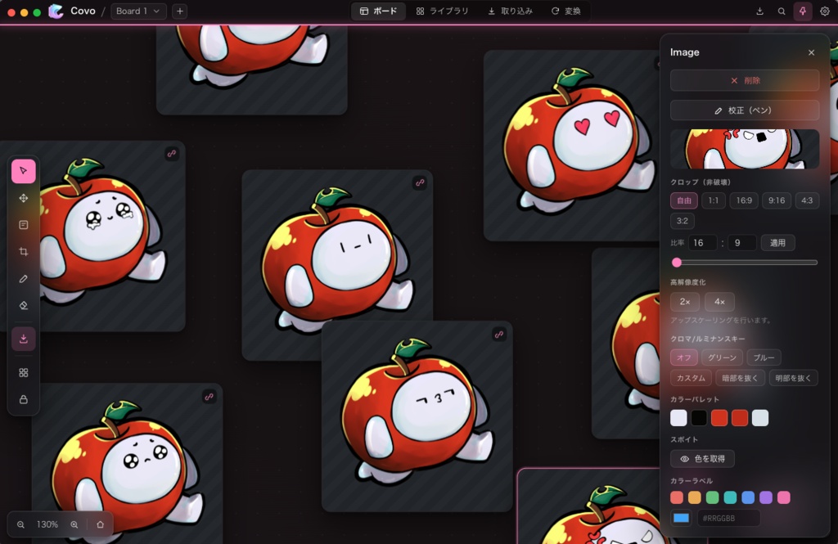
Task: Select the heart-eyes apple image card
Action: tap(570, 146)
